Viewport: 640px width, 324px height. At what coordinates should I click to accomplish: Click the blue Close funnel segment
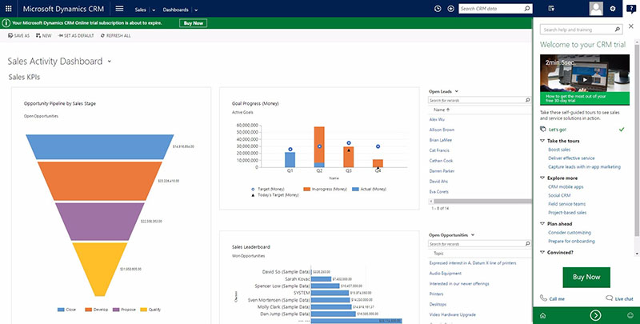tap(99, 147)
